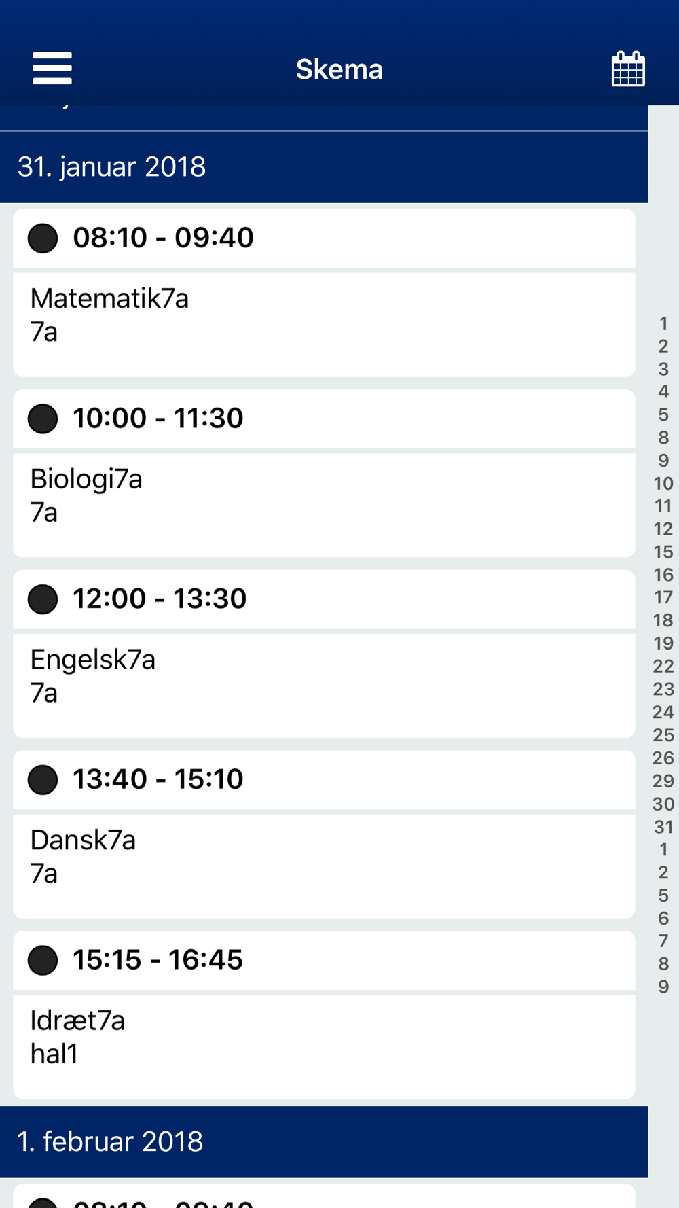The image size is (679, 1208).
Task: Jump to day 10 in side index
Action: [x=663, y=483]
